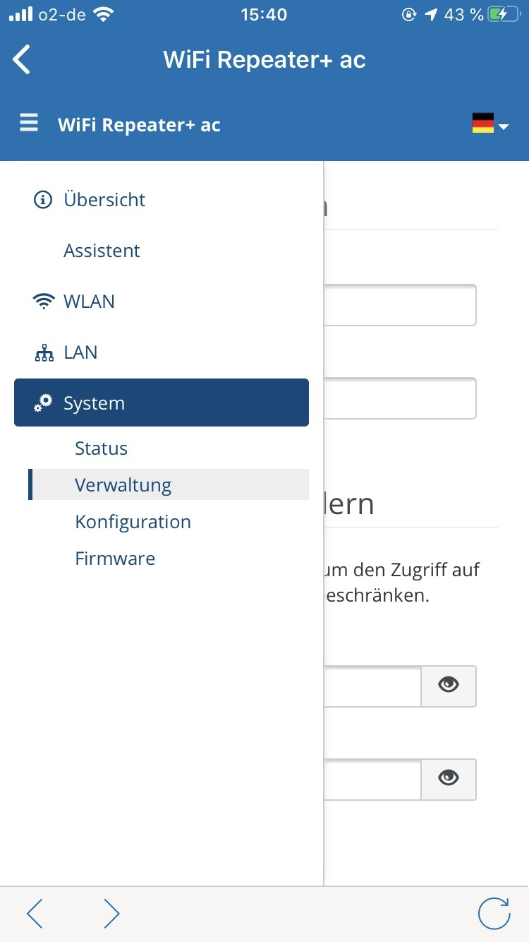Go back with the top-left chevron
The height and width of the screenshot is (942, 529).
pos(22,59)
